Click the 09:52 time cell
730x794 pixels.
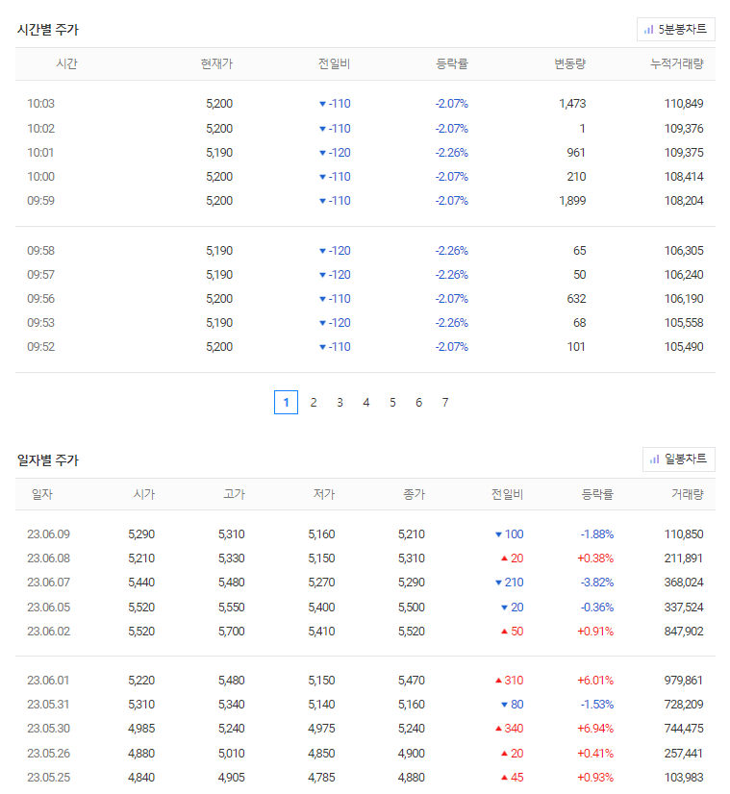[x=41, y=347]
